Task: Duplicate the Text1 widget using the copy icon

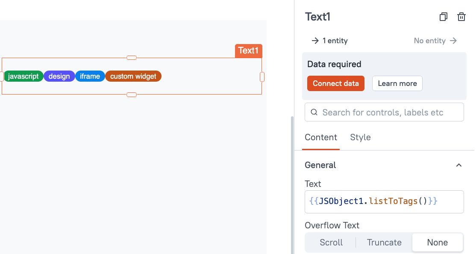Action: pyautogui.click(x=444, y=17)
